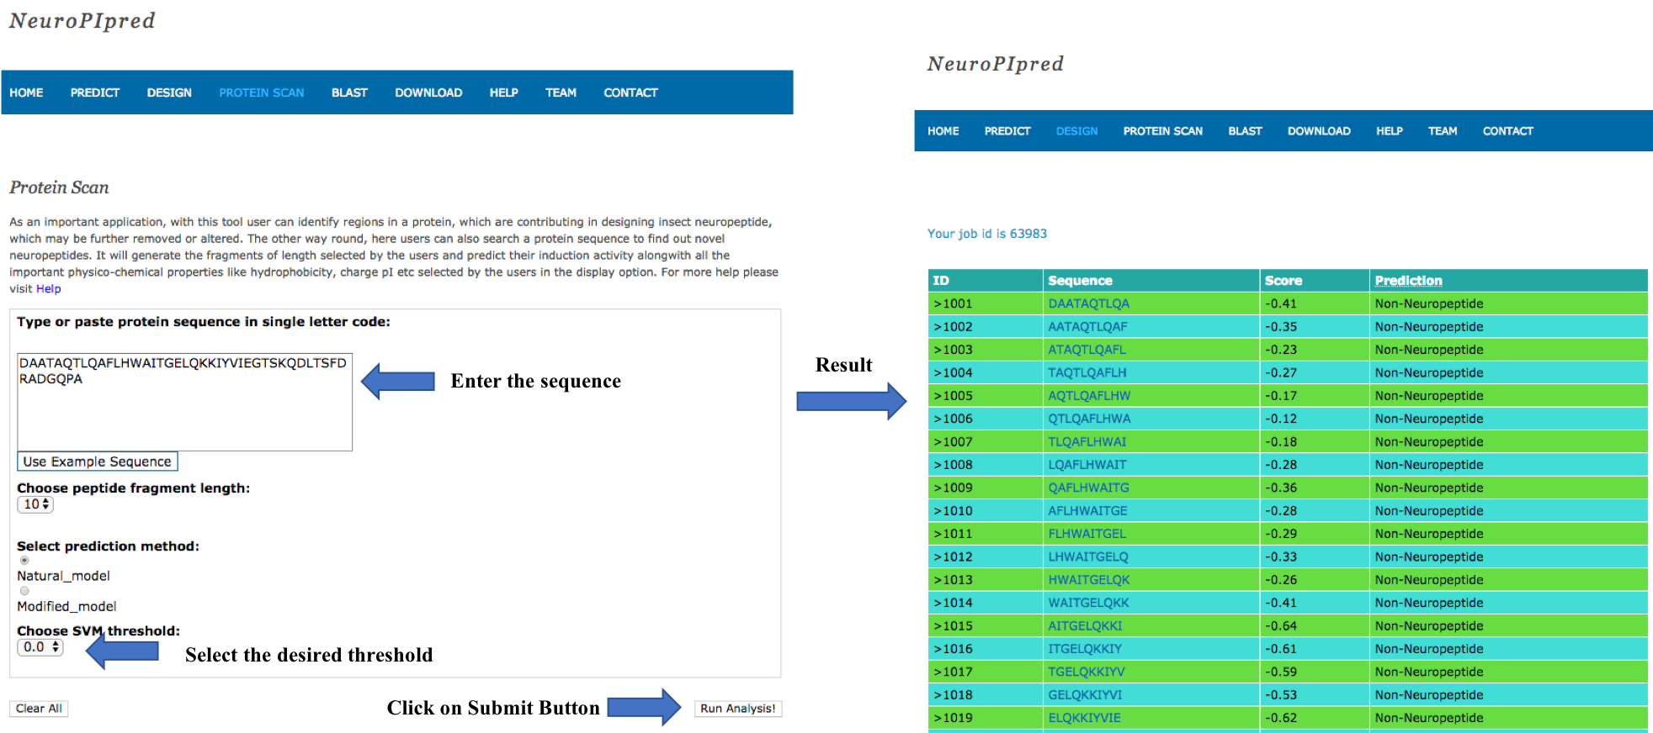1653x733 pixels.
Task: Click the Run Analysis! button
Action: [x=737, y=709]
